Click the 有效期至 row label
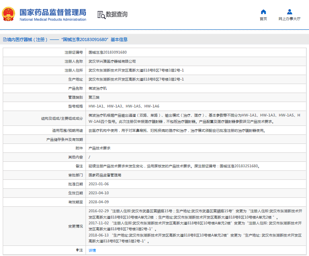Screen dimensions: 309x256 click(75, 202)
